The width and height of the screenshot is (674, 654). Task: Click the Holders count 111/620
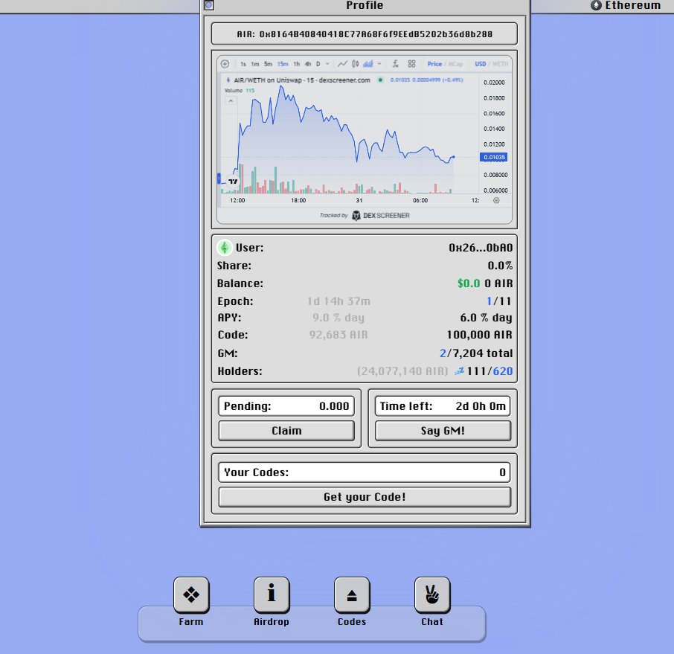click(490, 371)
